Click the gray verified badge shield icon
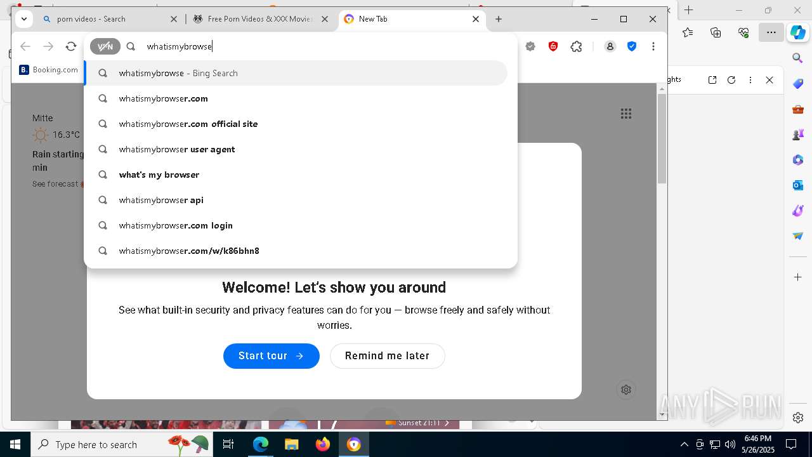812x457 pixels. tap(530, 46)
